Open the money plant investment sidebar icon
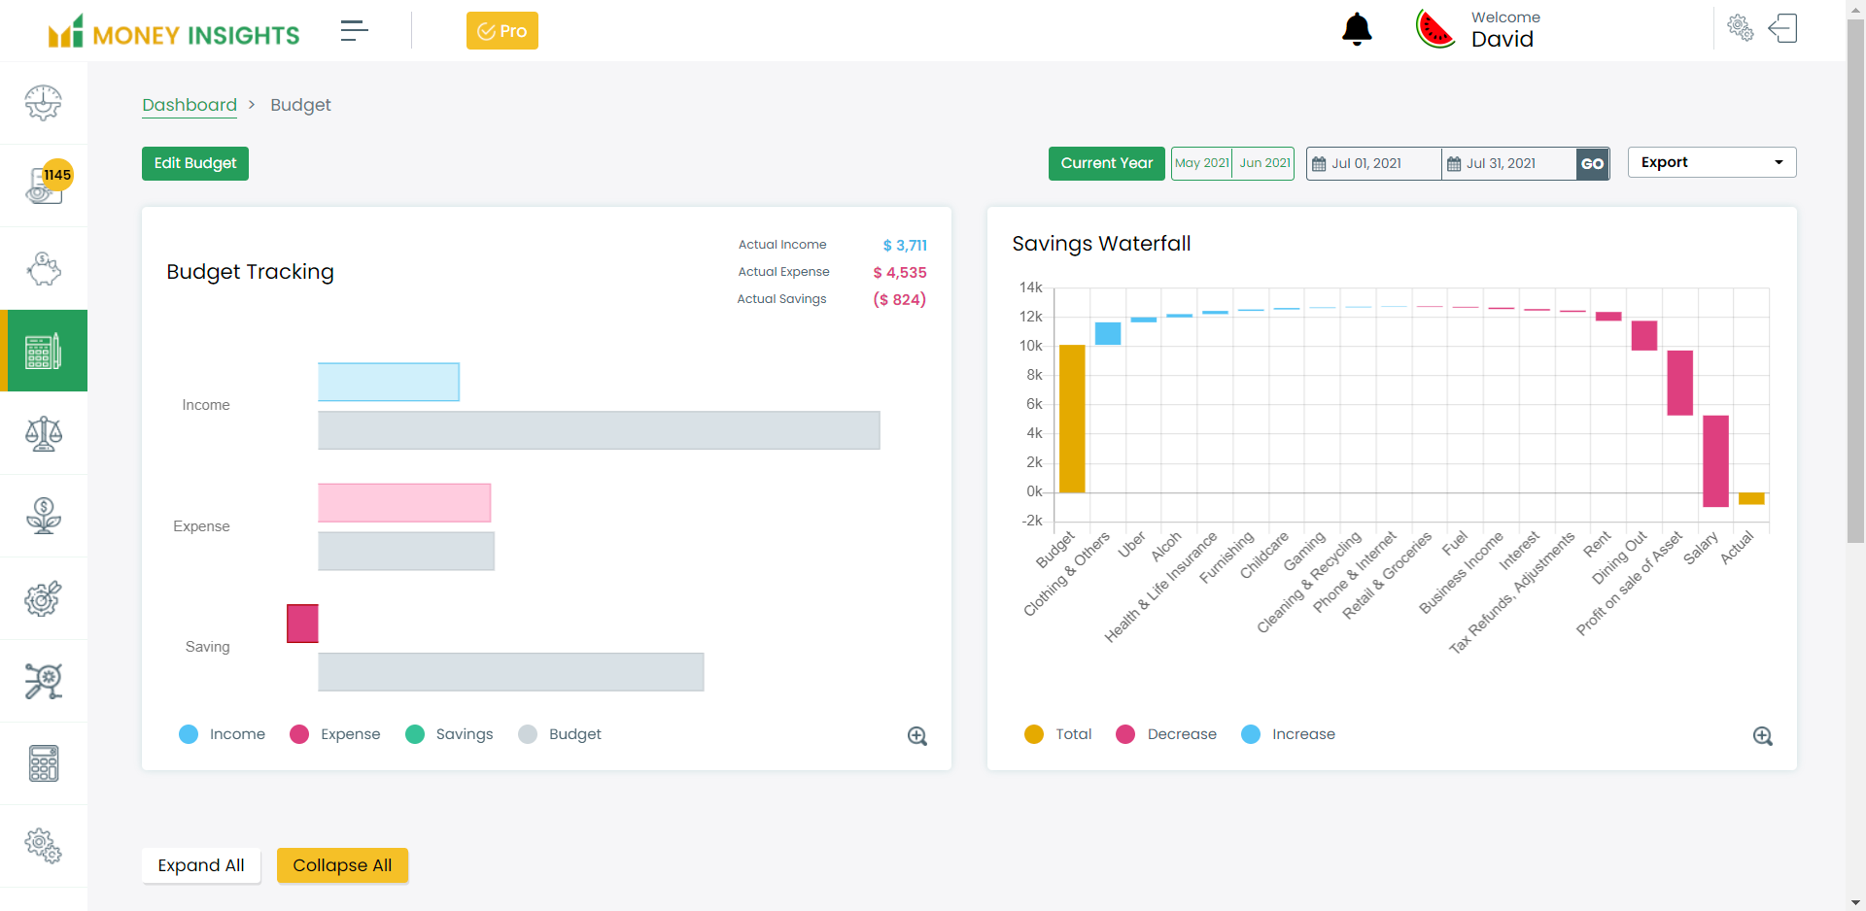 (44, 516)
